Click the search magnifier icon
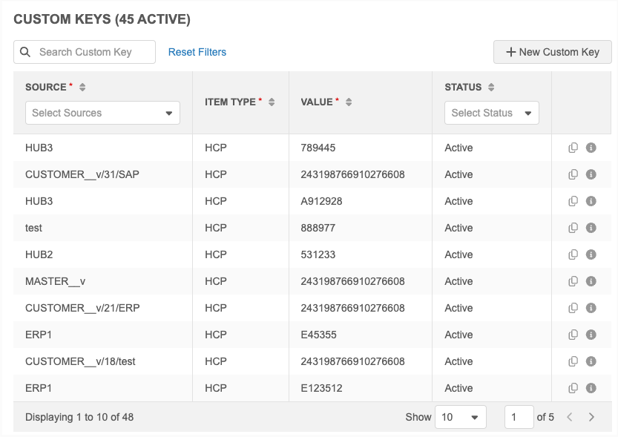The height and width of the screenshot is (437, 618). [x=26, y=52]
